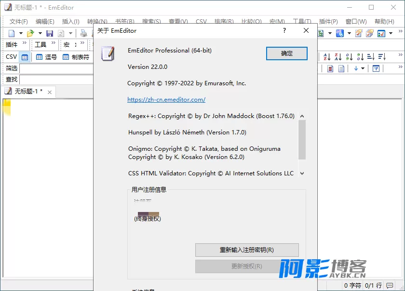Image resolution: width=405 pixels, height=291 pixels.
Task: Click the 筛选 filter input field
Action: pos(55,68)
